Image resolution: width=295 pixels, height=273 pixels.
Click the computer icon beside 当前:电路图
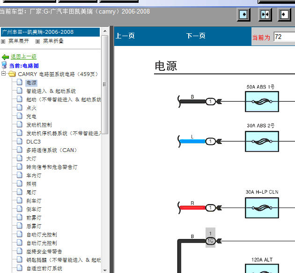[x=4, y=65]
